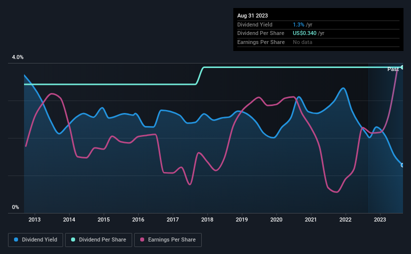This screenshot has height=254, width=411.
Task: Select the 2013 label on the x-axis
Action: [35, 219]
